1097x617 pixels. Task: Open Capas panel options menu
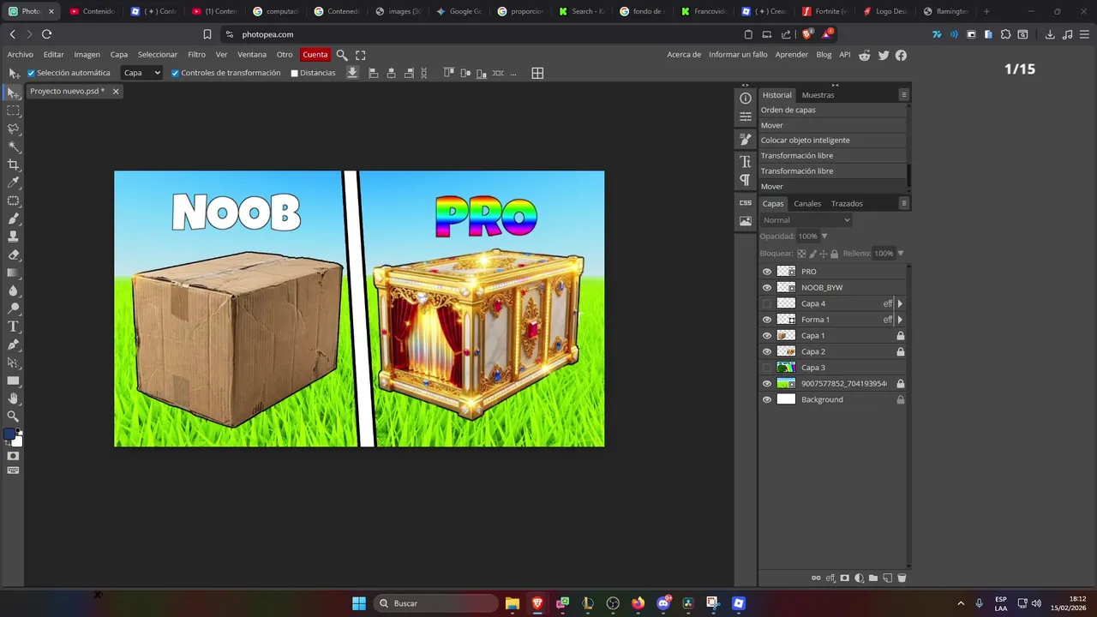pos(903,203)
